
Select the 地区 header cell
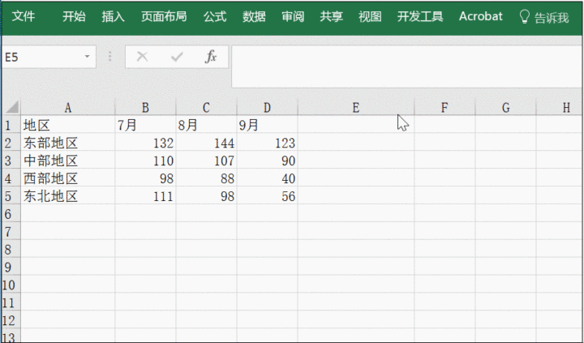point(68,125)
